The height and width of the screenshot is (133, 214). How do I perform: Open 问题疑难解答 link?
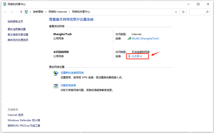[68, 86]
